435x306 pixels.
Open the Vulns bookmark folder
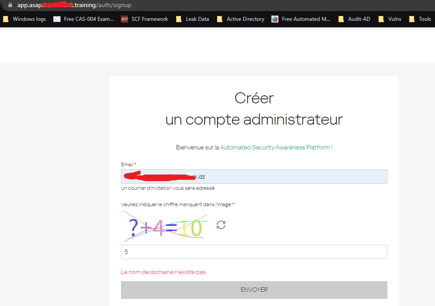pos(390,19)
